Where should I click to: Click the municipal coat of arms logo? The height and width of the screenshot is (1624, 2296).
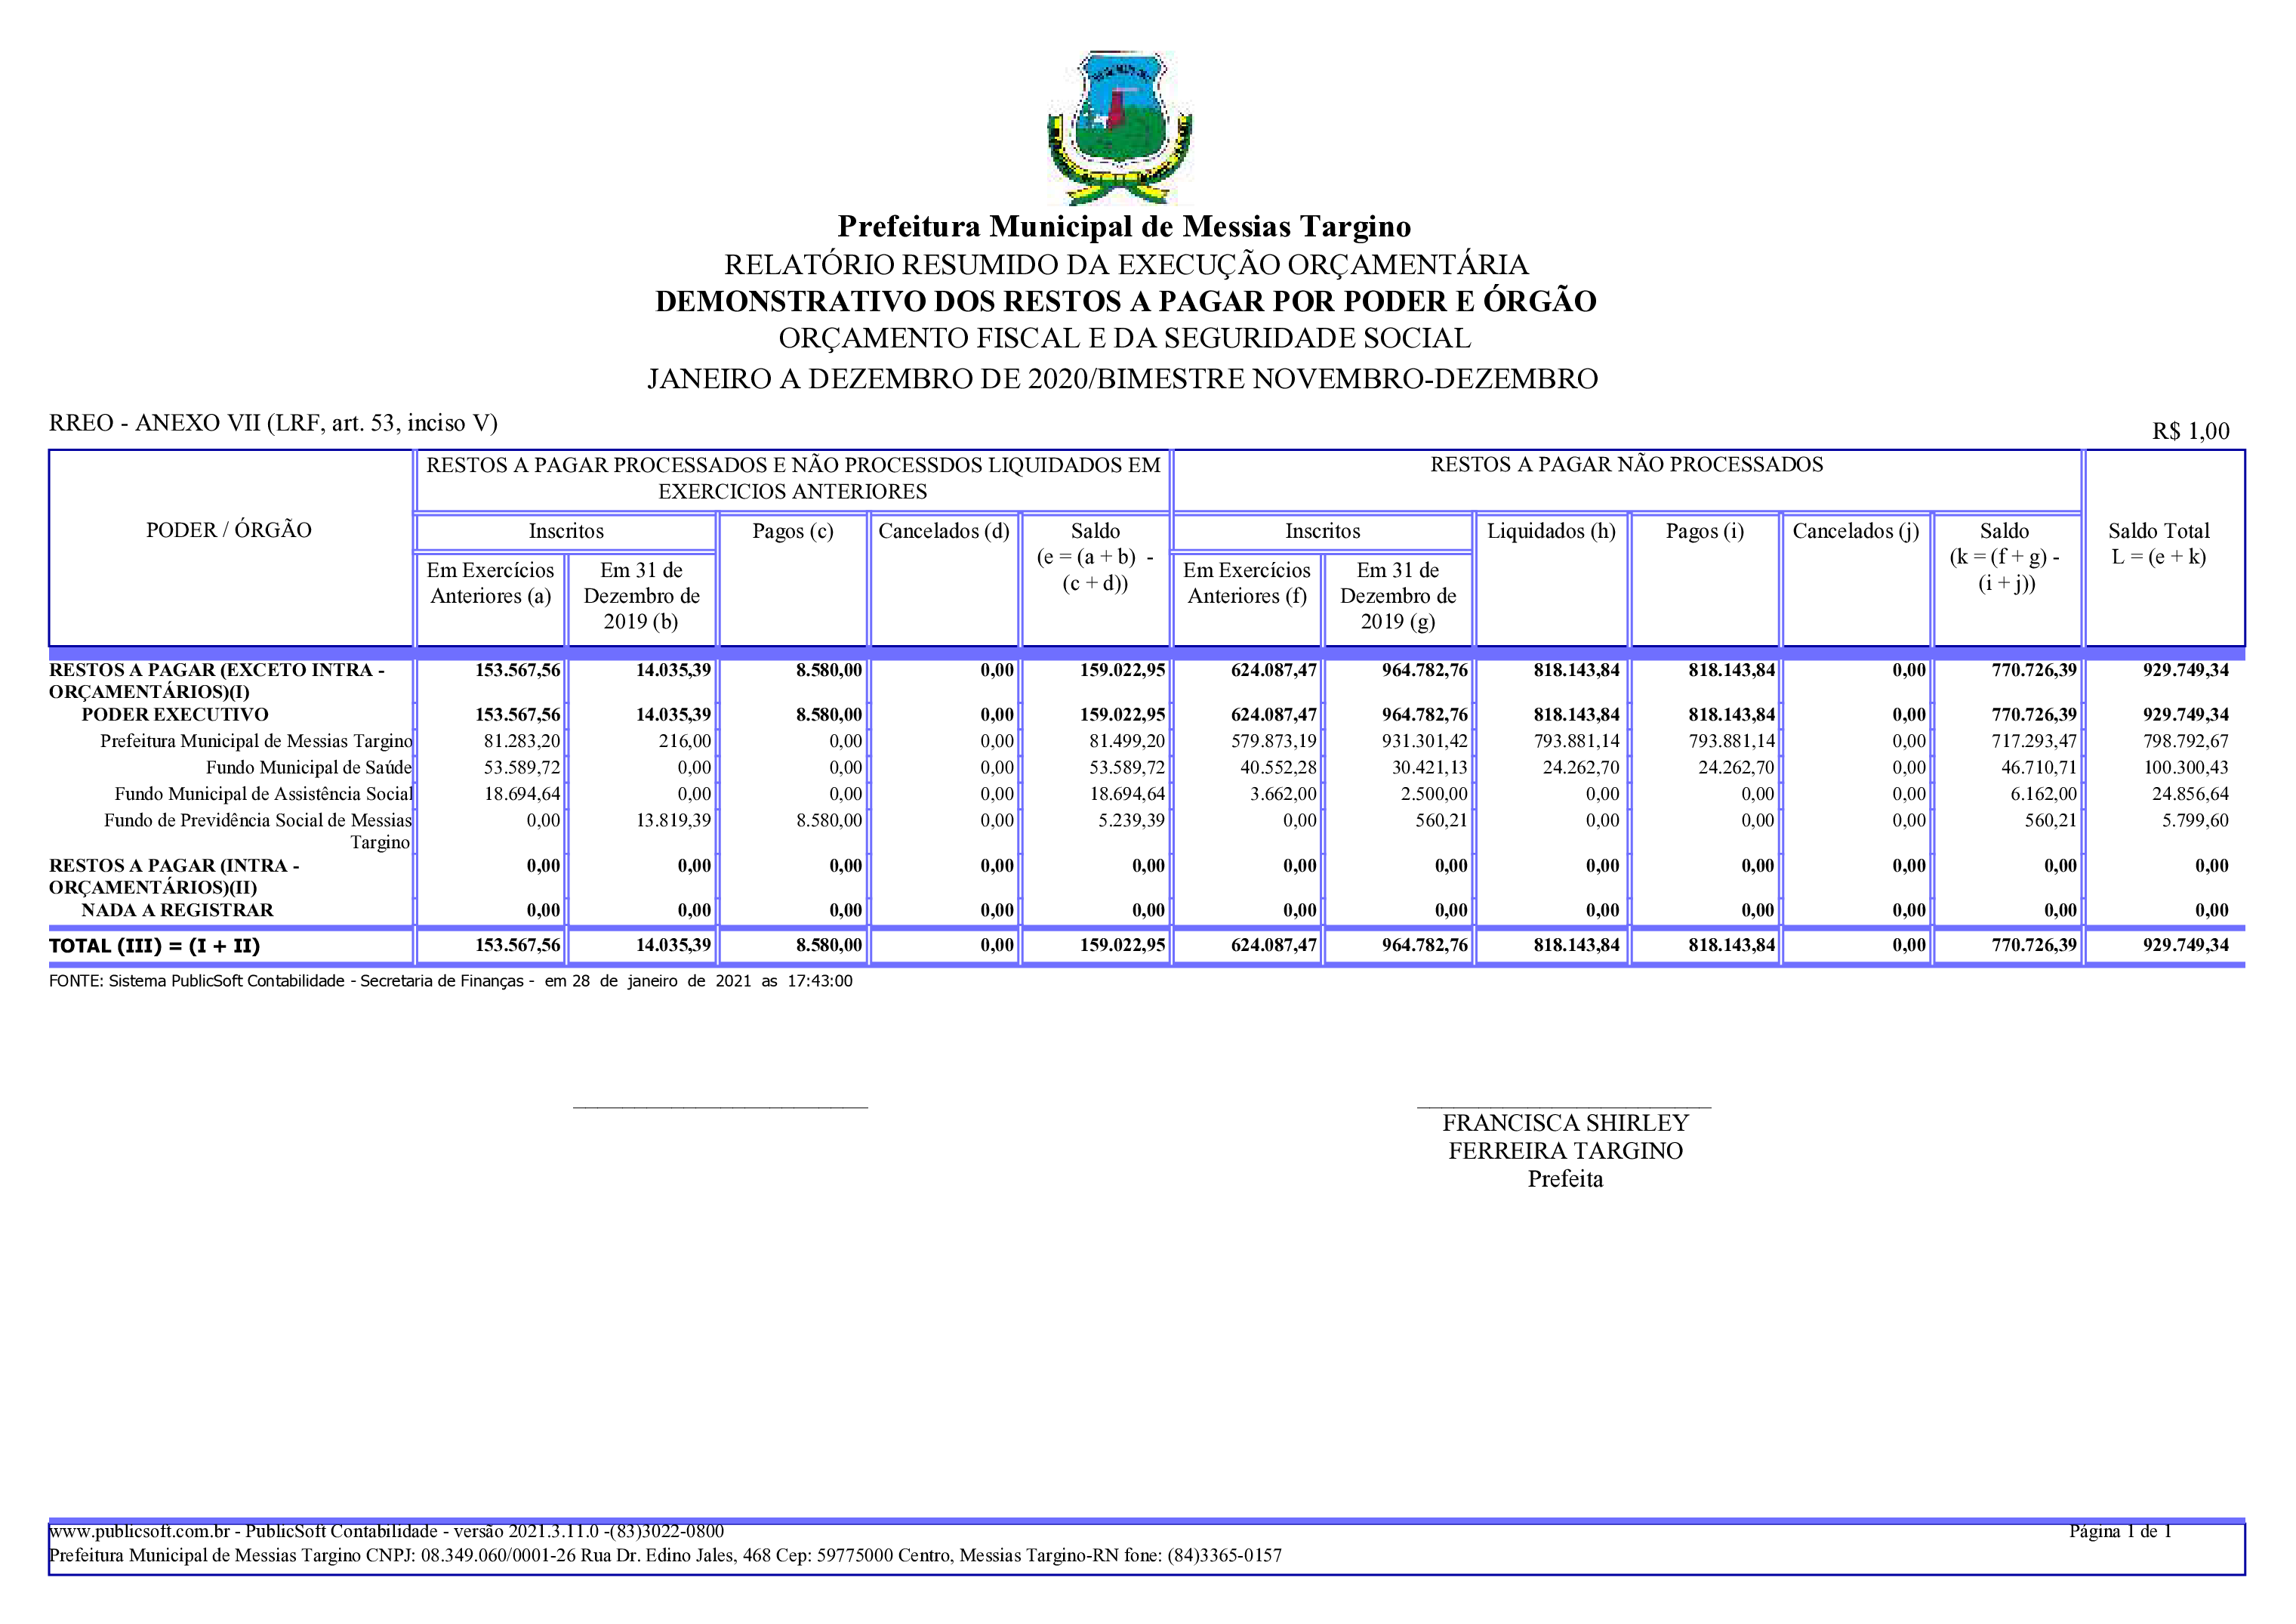[1119, 128]
